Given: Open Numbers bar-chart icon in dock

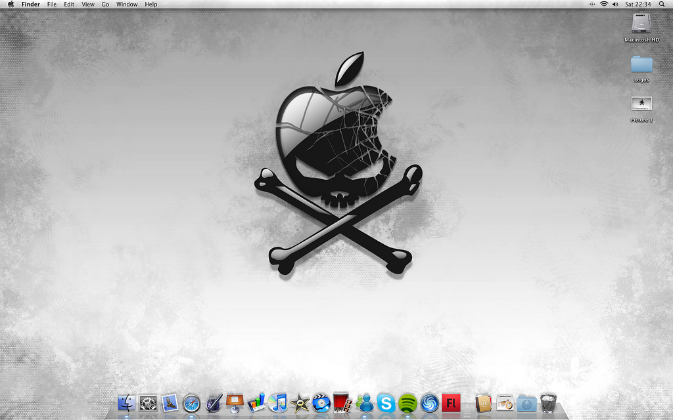Looking at the screenshot, I should pyautogui.click(x=256, y=403).
